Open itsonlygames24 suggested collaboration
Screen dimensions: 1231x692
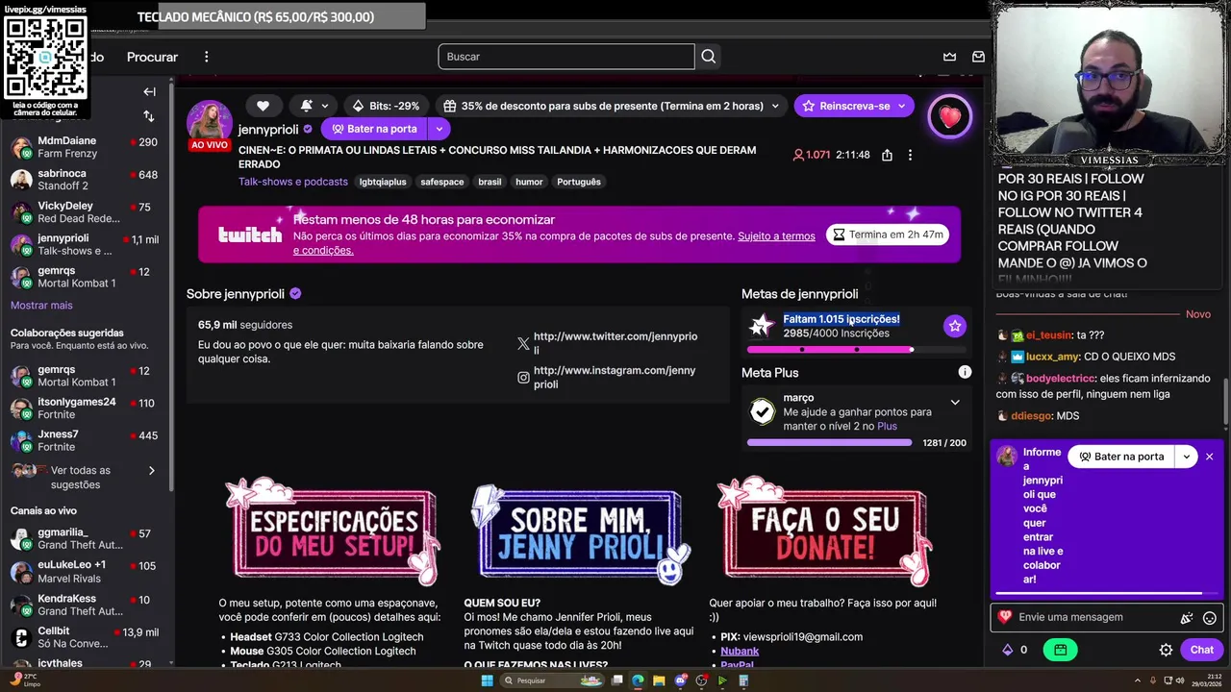(87, 408)
